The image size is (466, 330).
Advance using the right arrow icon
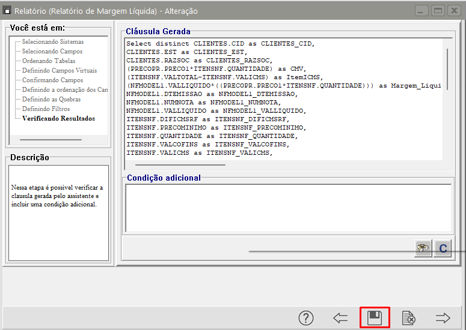pyautogui.click(x=443, y=317)
